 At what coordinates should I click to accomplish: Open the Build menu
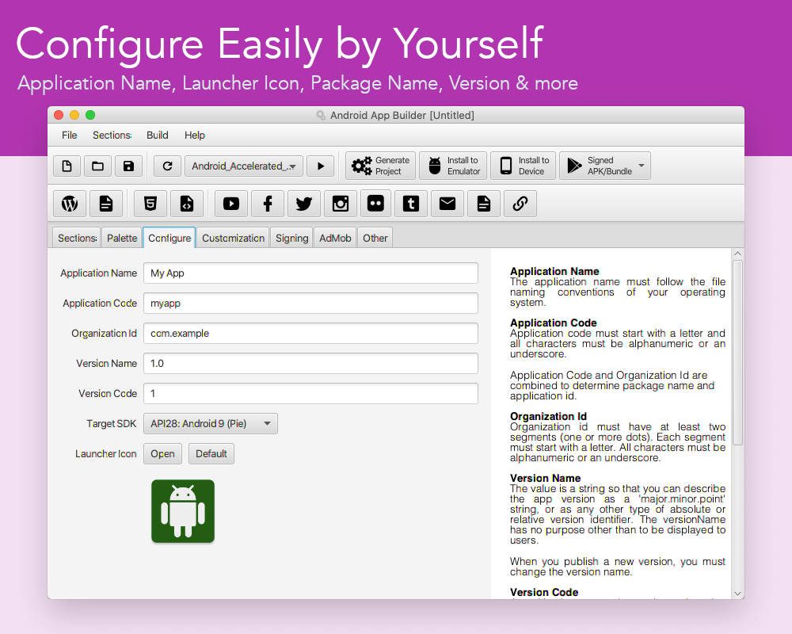click(157, 135)
